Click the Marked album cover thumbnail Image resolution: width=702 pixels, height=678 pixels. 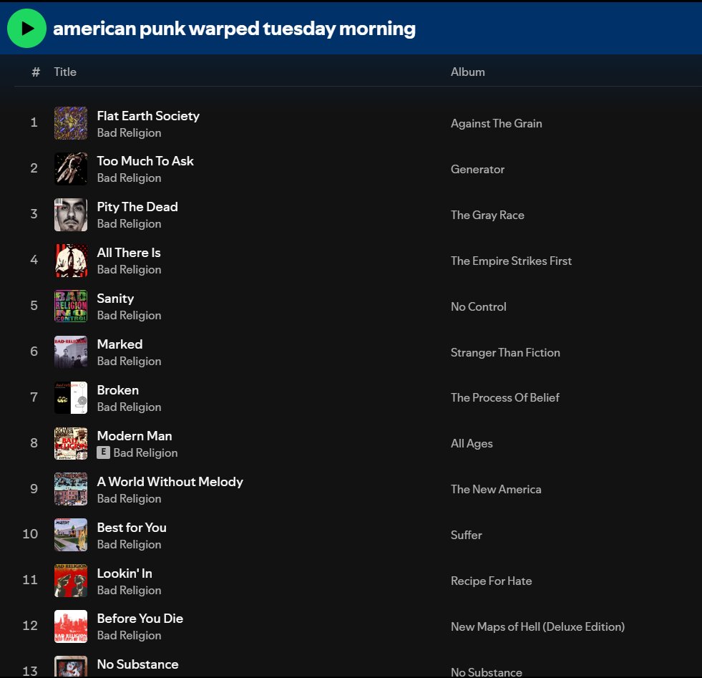71,352
